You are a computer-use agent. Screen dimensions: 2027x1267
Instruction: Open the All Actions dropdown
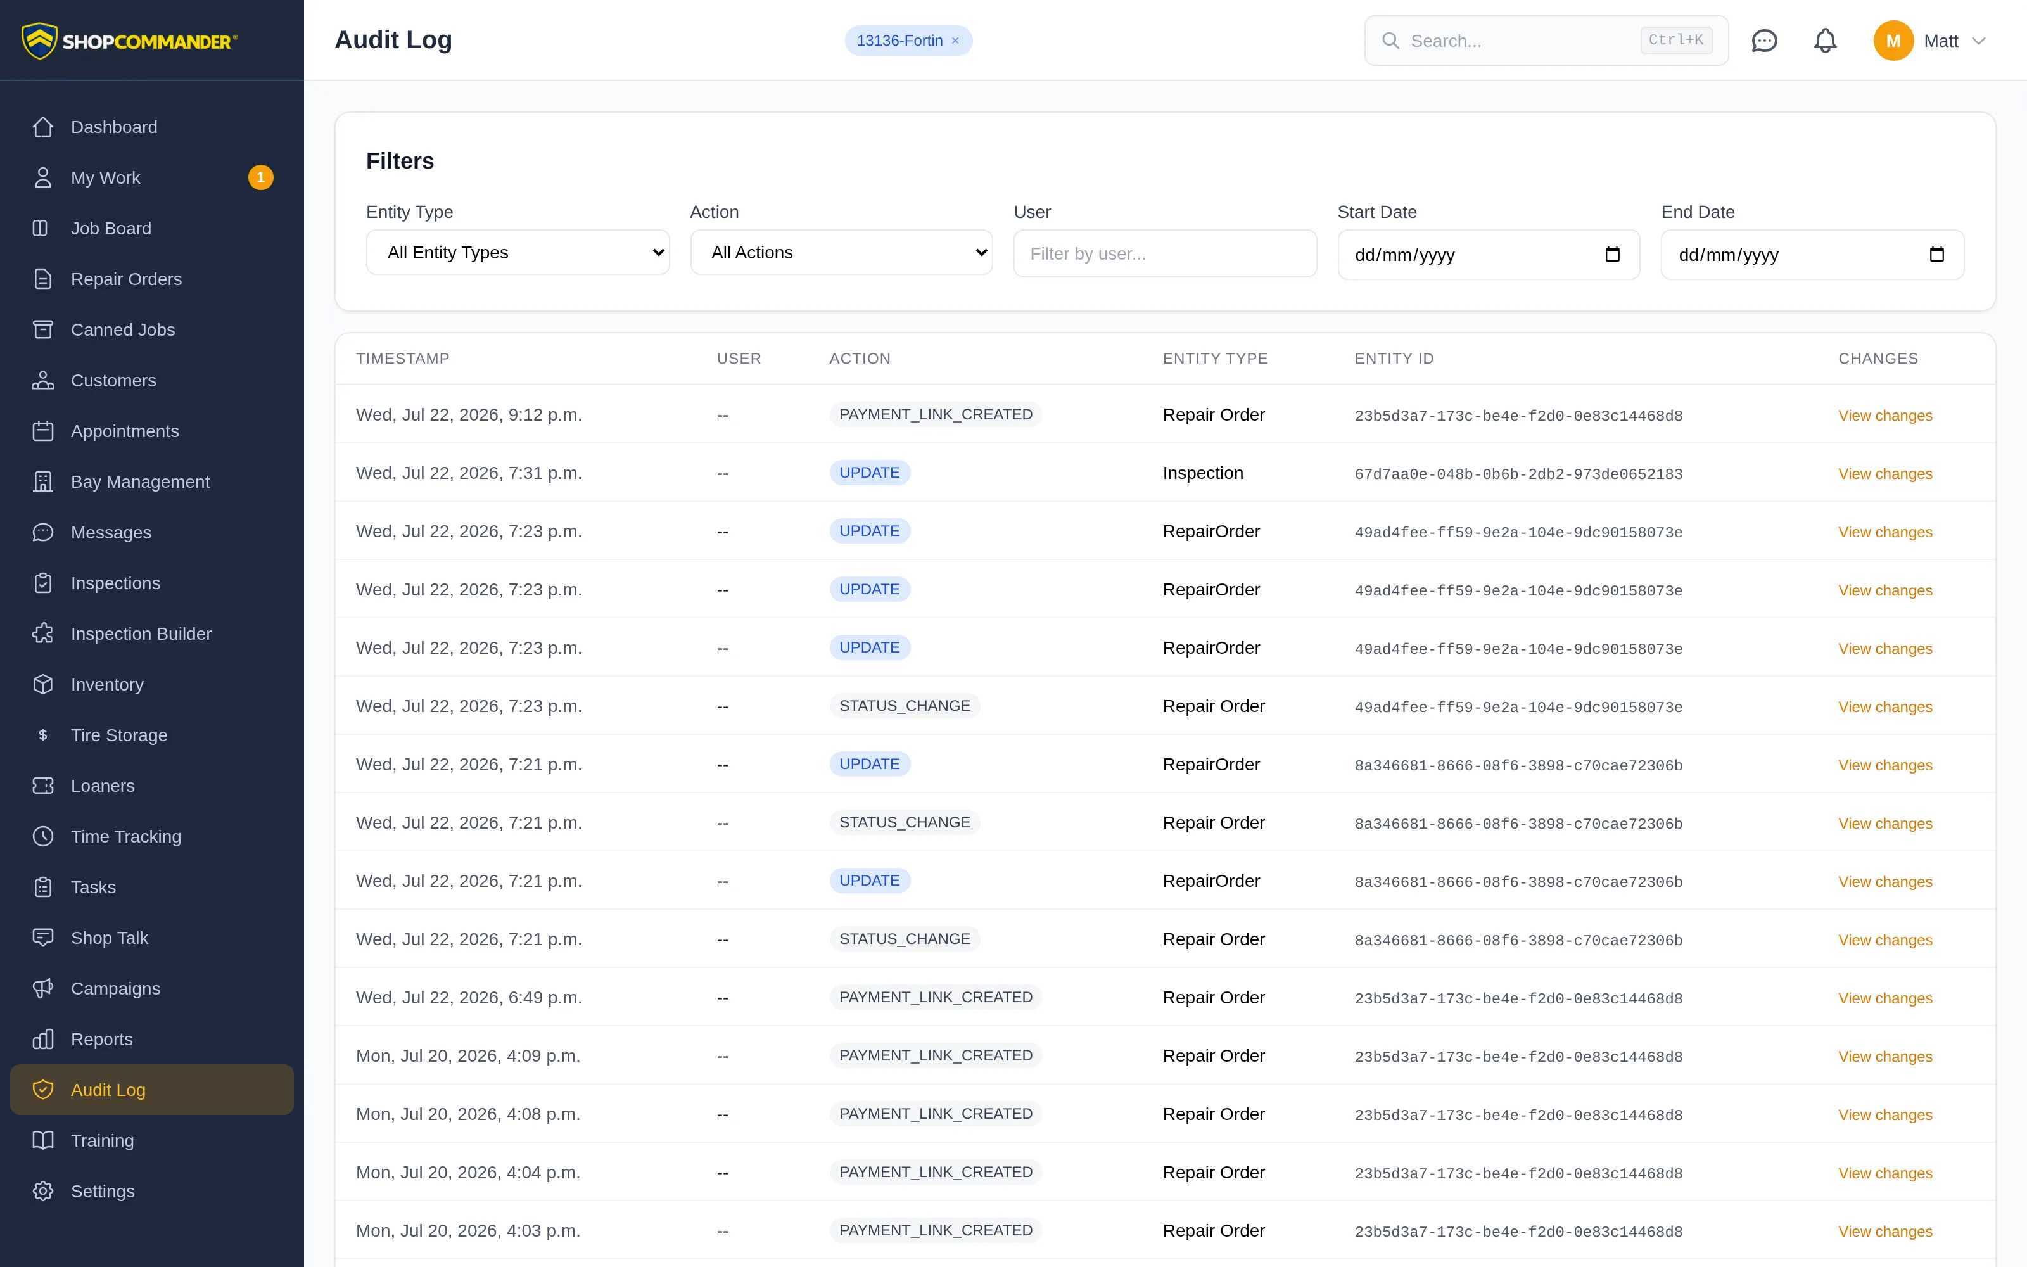coord(841,252)
